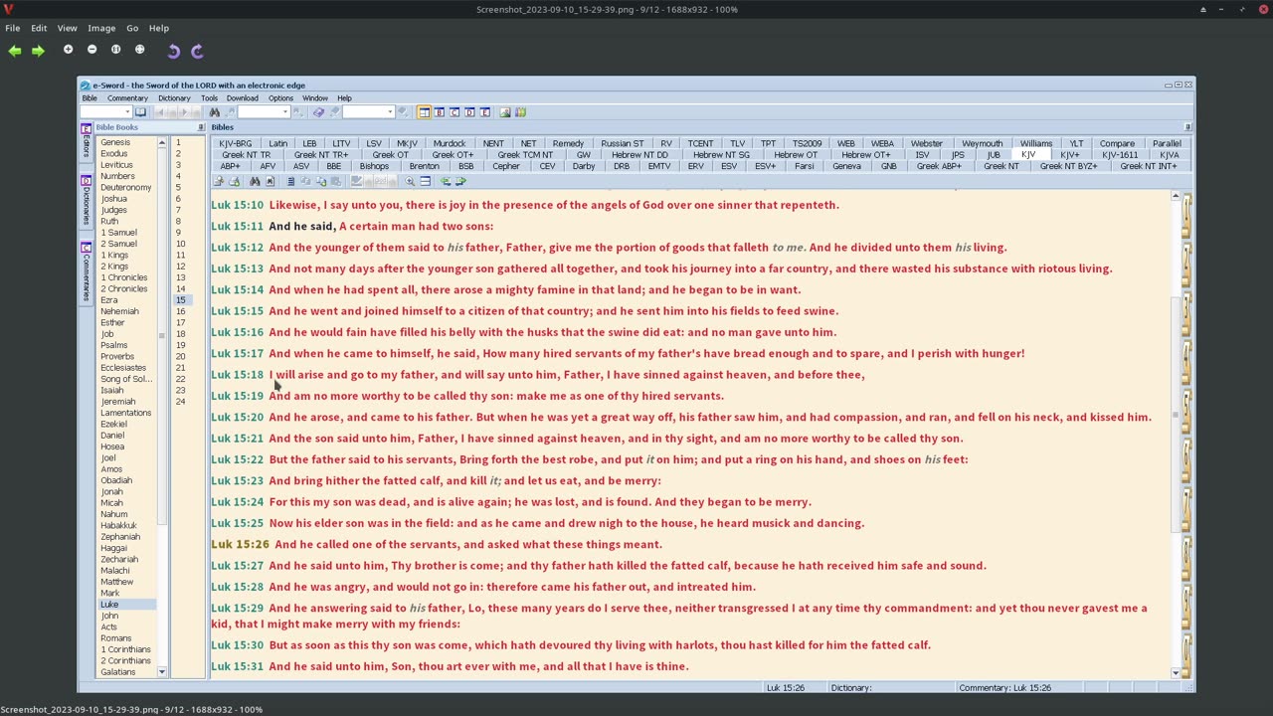Click the purple eraser-like icon in main toolbar
The width and height of the screenshot is (1273, 716).
pyautogui.click(x=318, y=112)
